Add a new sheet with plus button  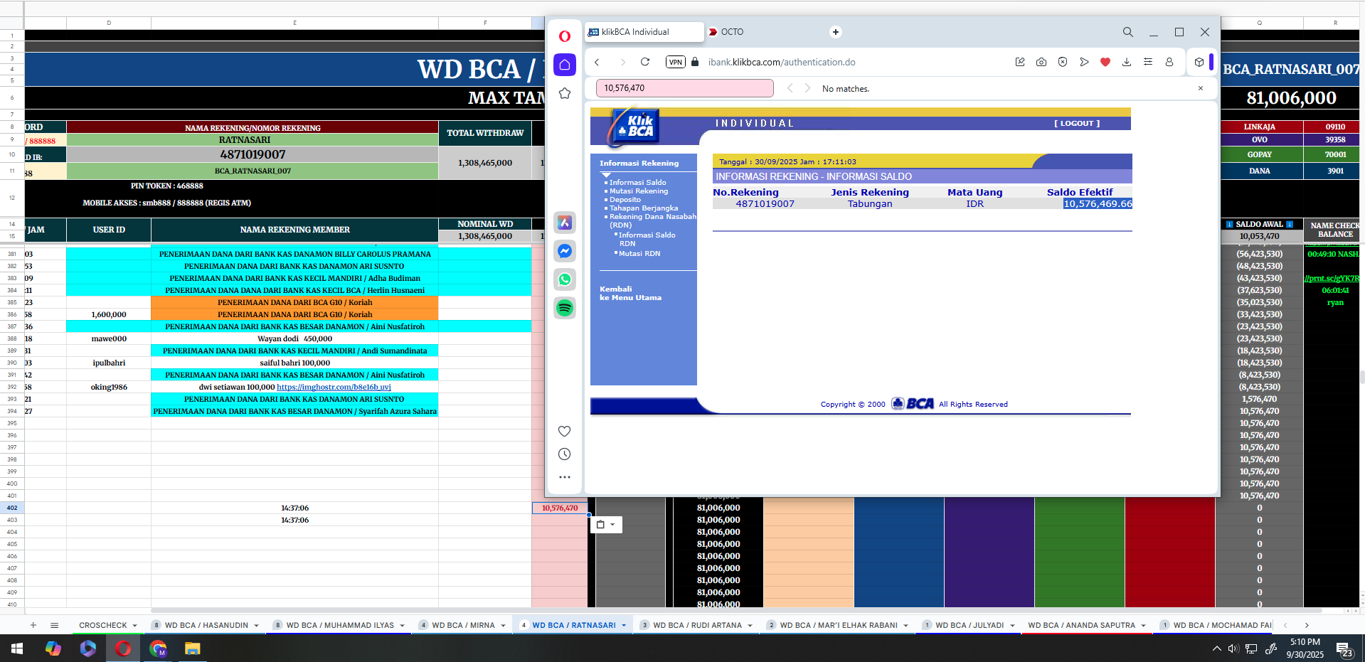pos(33,625)
